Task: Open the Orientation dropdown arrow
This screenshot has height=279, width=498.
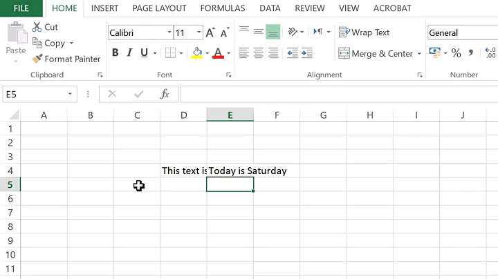Action: pyautogui.click(x=302, y=32)
